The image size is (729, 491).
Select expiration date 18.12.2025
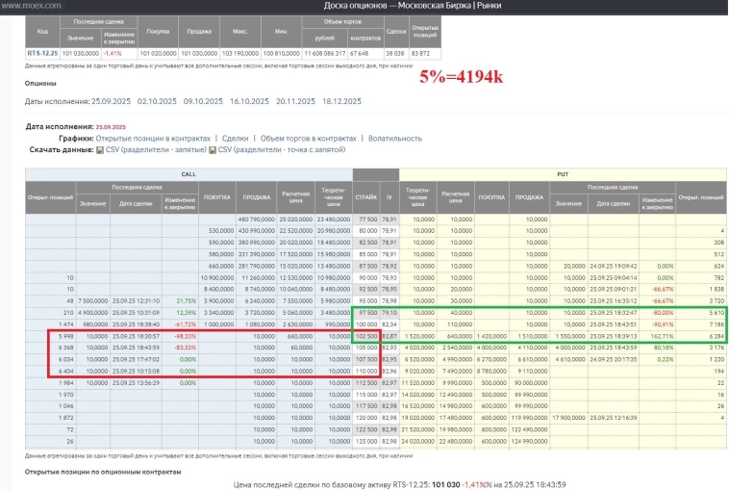pyautogui.click(x=348, y=101)
